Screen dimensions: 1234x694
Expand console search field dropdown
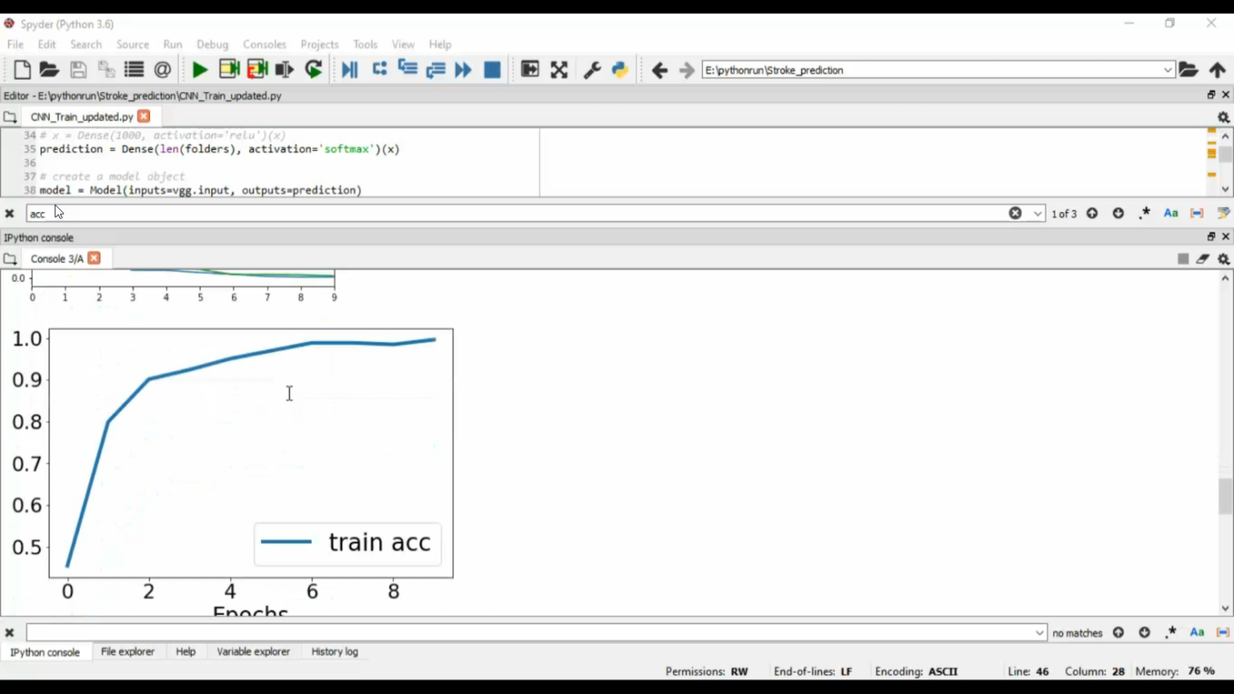(1039, 632)
